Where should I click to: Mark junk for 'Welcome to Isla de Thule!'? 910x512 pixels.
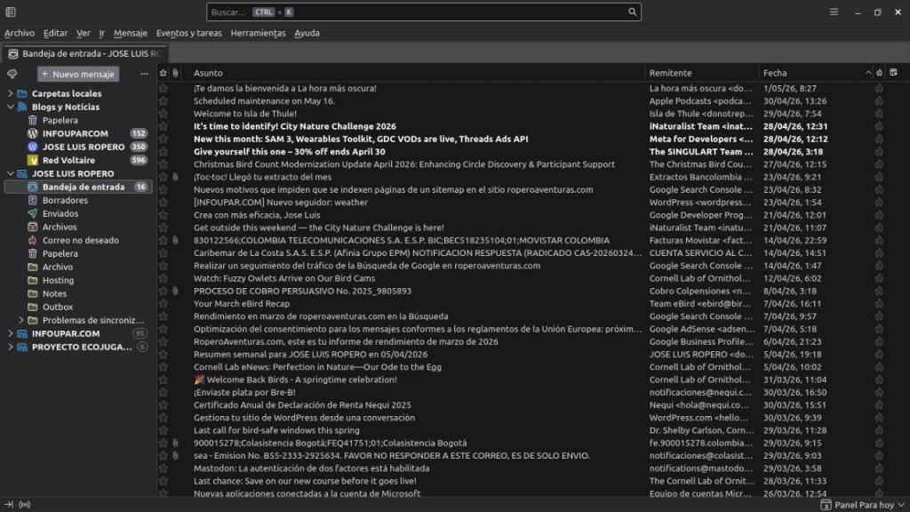point(879,114)
